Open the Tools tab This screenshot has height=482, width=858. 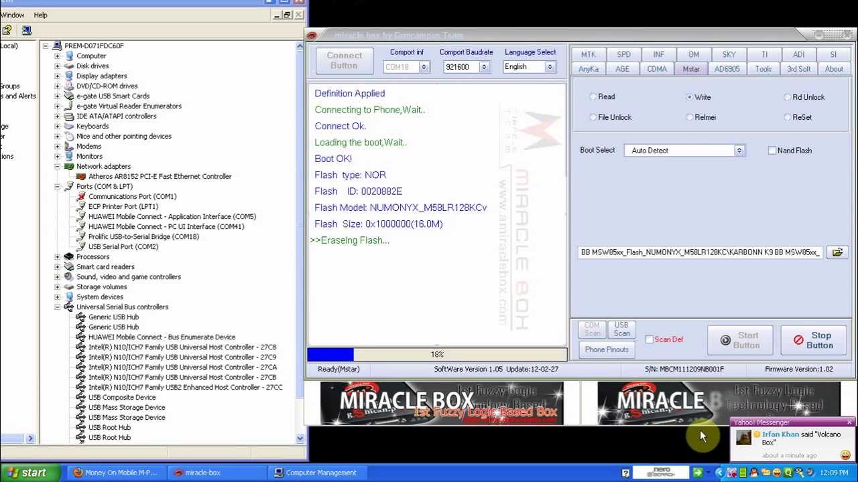(763, 69)
